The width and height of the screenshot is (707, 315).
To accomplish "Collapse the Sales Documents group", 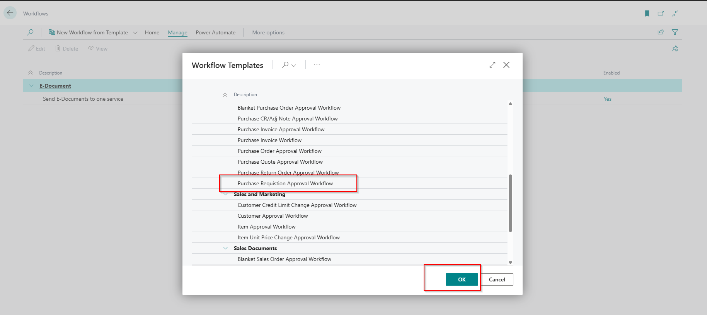I will coord(225,248).
